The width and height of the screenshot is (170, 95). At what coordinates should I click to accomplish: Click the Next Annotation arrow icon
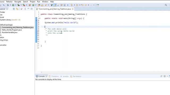[71, 5]
